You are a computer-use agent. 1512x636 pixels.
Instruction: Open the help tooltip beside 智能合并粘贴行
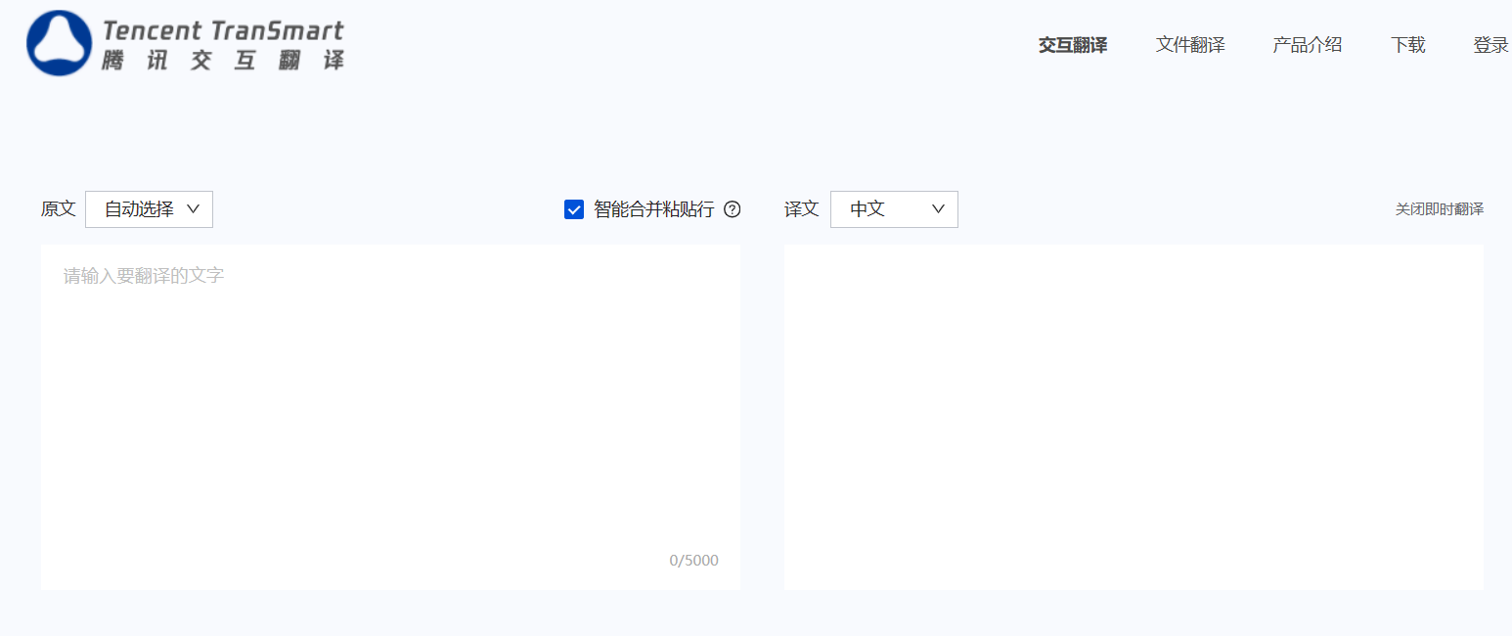click(x=732, y=209)
